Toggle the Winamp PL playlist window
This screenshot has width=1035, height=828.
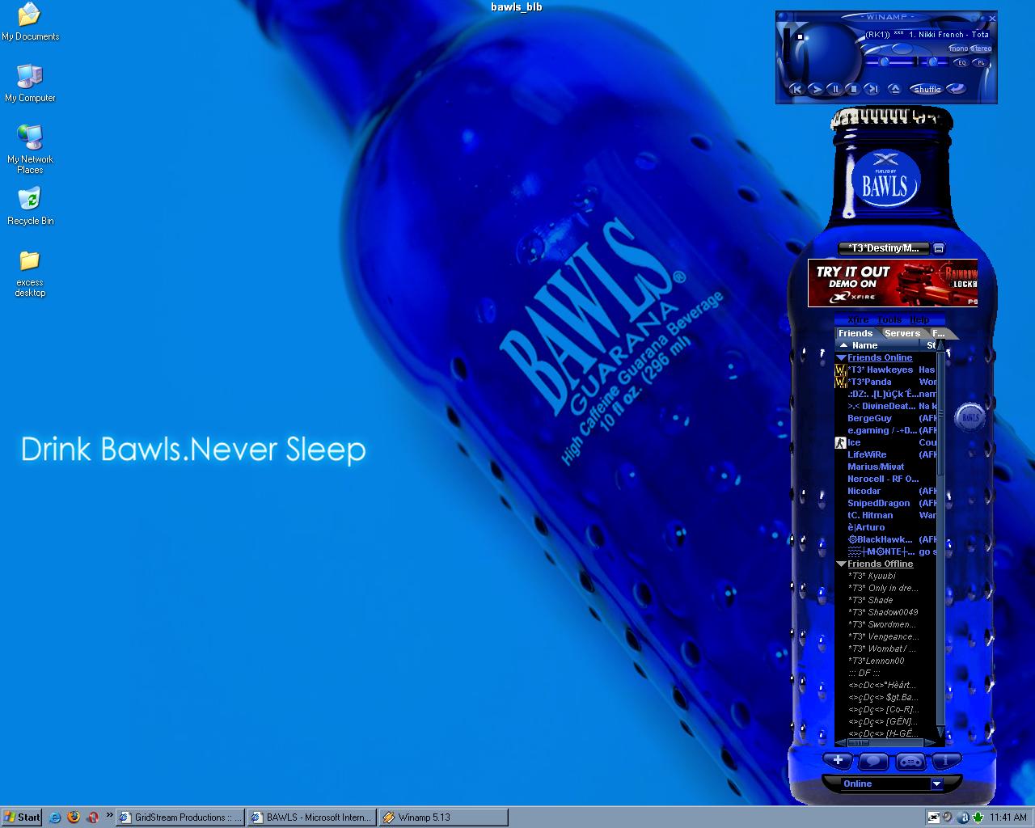pyautogui.click(x=981, y=62)
